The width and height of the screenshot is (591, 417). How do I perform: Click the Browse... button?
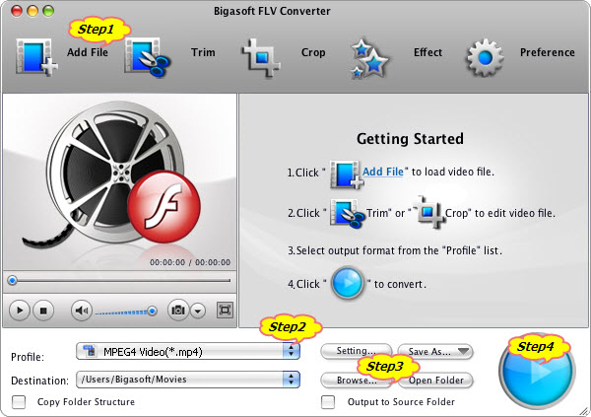357,380
